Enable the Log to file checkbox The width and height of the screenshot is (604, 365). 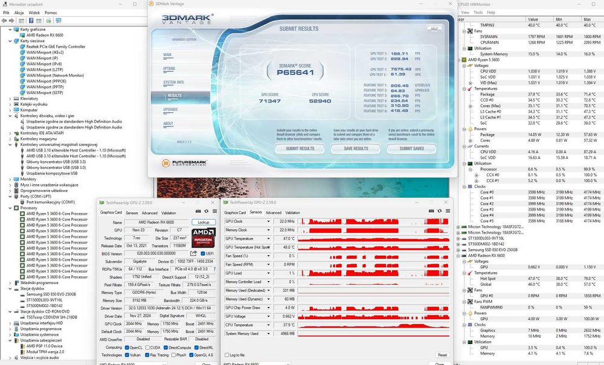pyautogui.click(x=226, y=355)
